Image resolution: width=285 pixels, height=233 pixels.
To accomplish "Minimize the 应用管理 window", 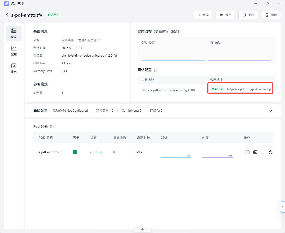I will [x=256, y=3].
